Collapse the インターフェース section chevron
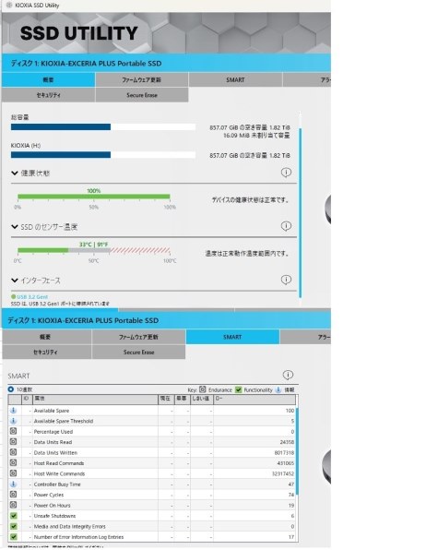This screenshot has width=438, height=550. pos(15,281)
